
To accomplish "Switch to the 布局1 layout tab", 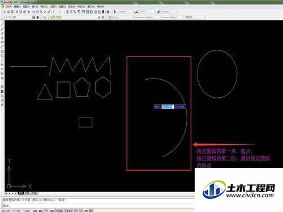I will (x=28, y=193).
